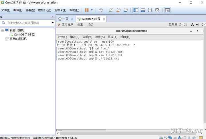Screen dimensions: 206x139
Task: Click the CD/DVD drive status icon
Action: tap(166, 138)
